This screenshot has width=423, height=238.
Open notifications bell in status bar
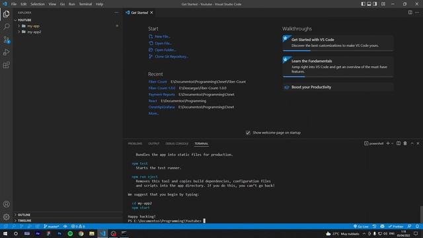[x=417, y=226]
